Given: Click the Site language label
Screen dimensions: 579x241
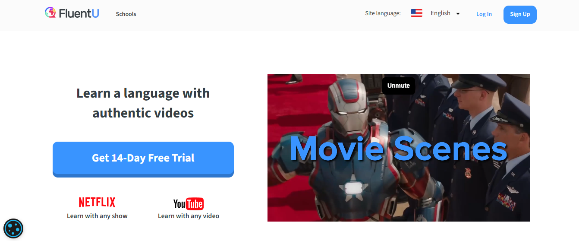Looking at the screenshot, I should 383,13.
